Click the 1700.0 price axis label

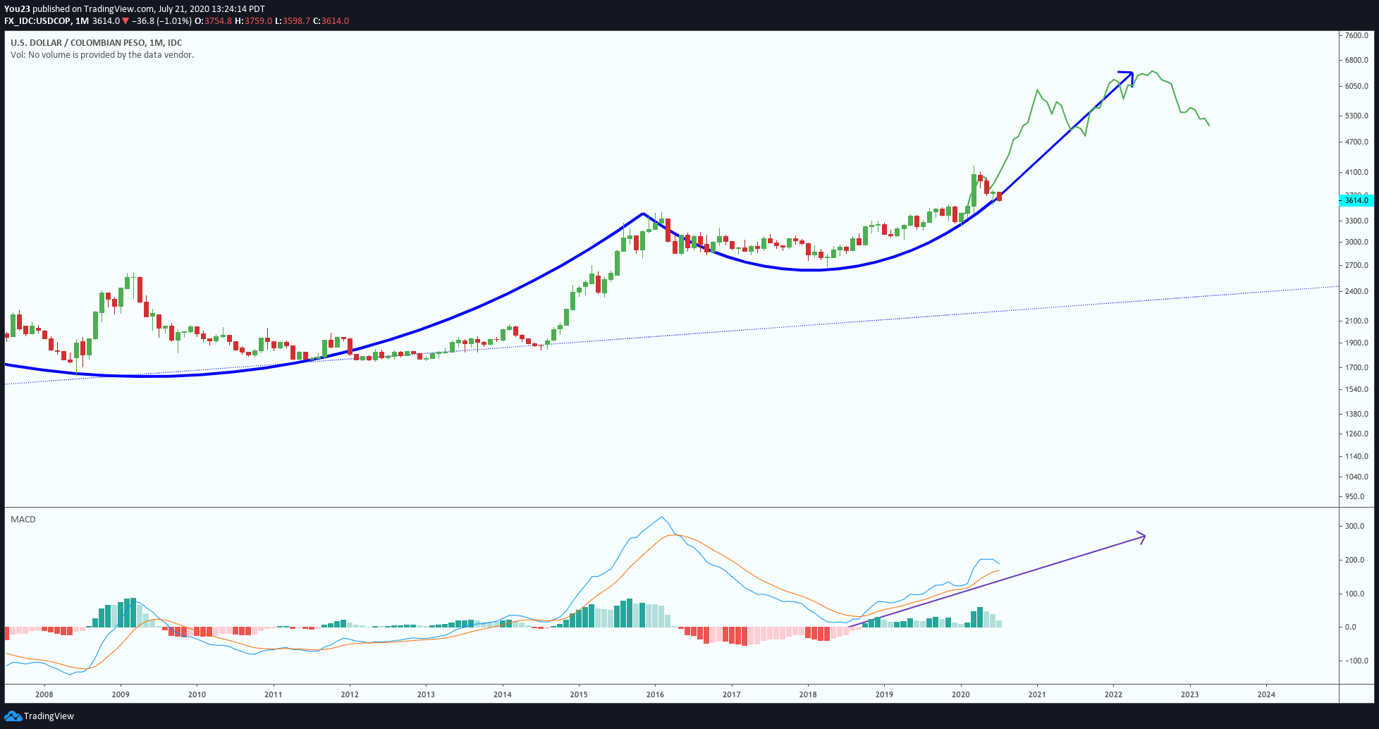click(1356, 368)
